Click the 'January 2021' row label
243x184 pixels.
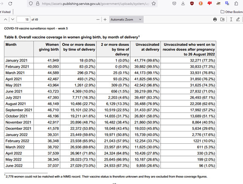(x=17, y=60)
